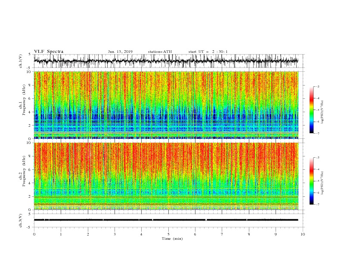Click the "VLF Spectra" plot title

click(49, 52)
